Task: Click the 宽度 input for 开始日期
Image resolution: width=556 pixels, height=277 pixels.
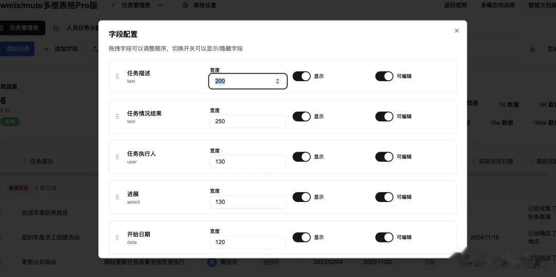Action: 248,242
